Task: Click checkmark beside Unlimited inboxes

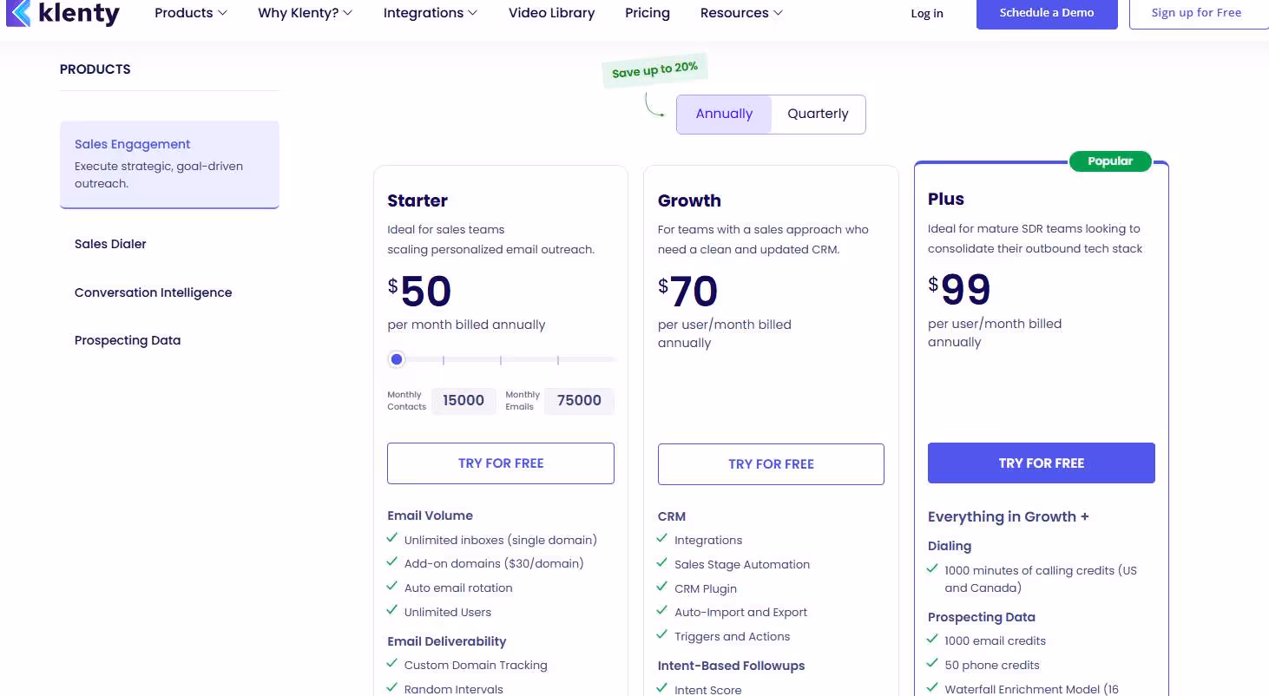Action: (392, 538)
